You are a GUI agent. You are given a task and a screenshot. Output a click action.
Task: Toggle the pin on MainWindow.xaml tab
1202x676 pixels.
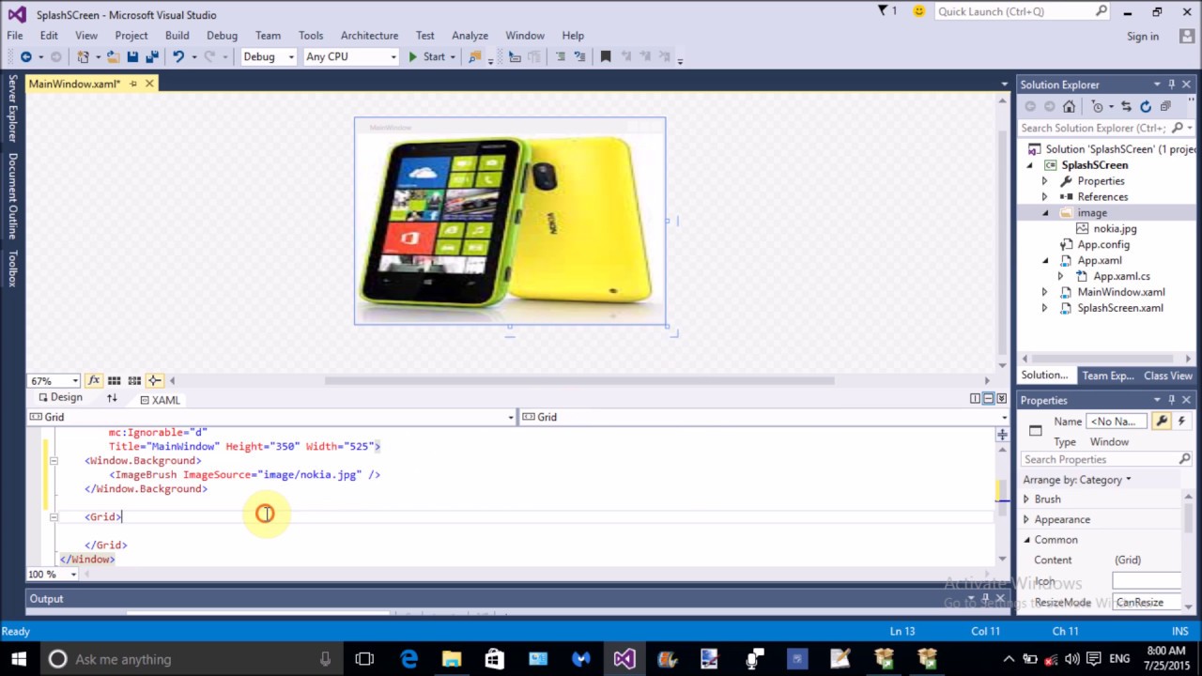(x=133, y=84)
